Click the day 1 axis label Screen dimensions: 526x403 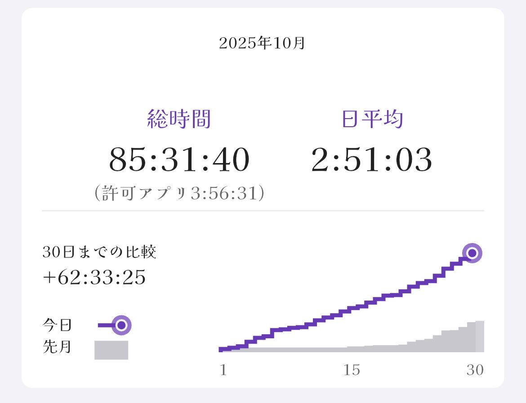[x=223, y=370]
